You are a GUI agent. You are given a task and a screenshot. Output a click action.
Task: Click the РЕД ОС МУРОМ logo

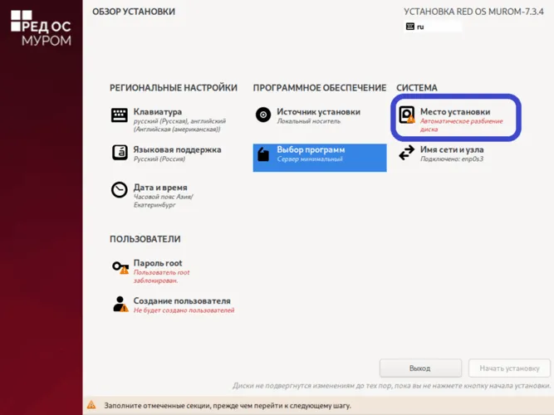pyautogui.click(x=41, y=28)
